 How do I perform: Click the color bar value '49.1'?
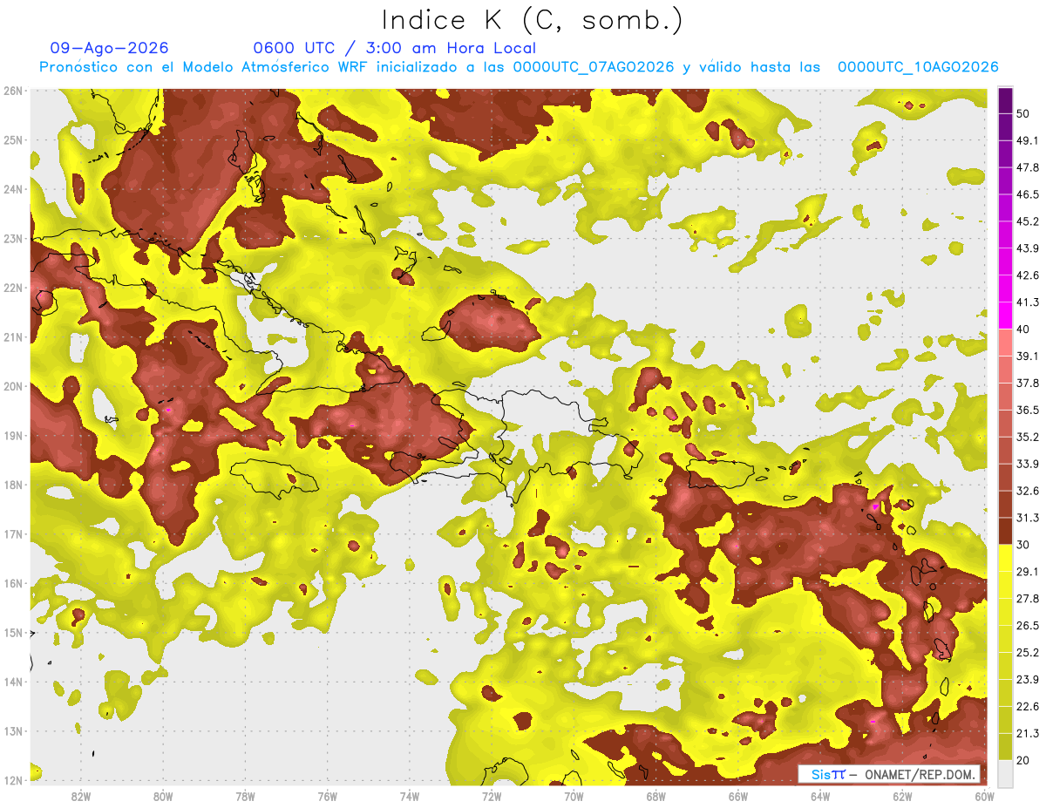[1027, 140]
